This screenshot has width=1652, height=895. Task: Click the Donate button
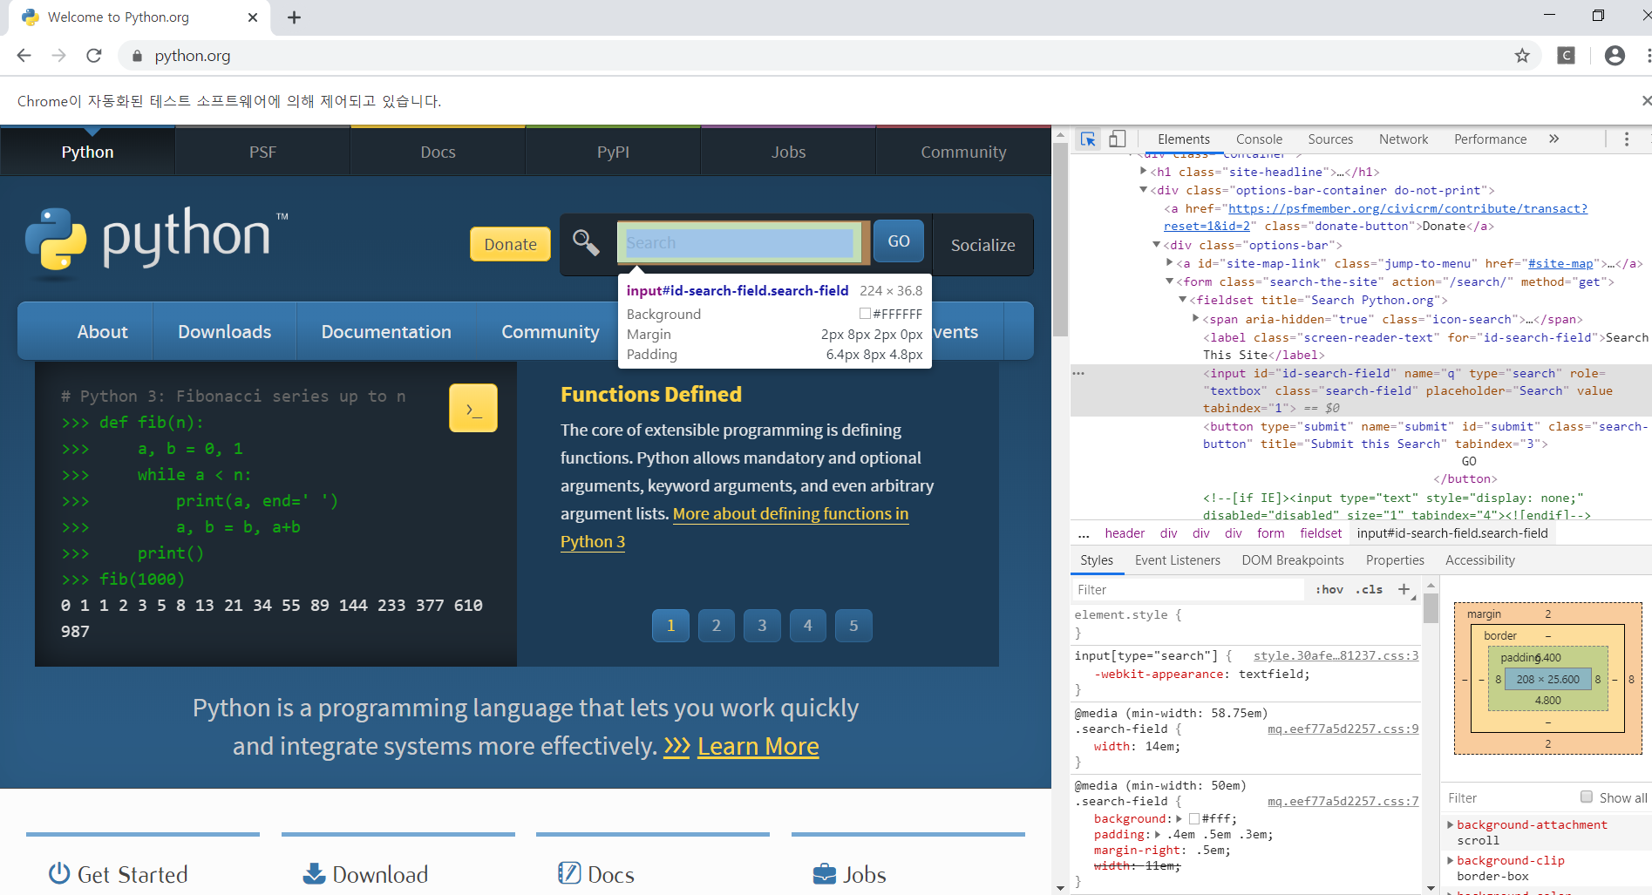click(510, 244)
